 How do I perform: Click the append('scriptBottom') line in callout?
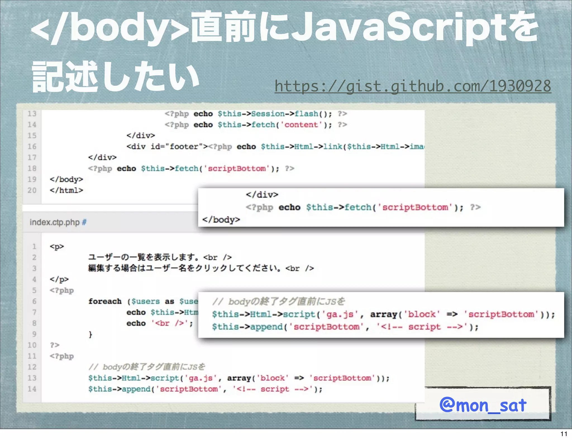tap(345, 327)
